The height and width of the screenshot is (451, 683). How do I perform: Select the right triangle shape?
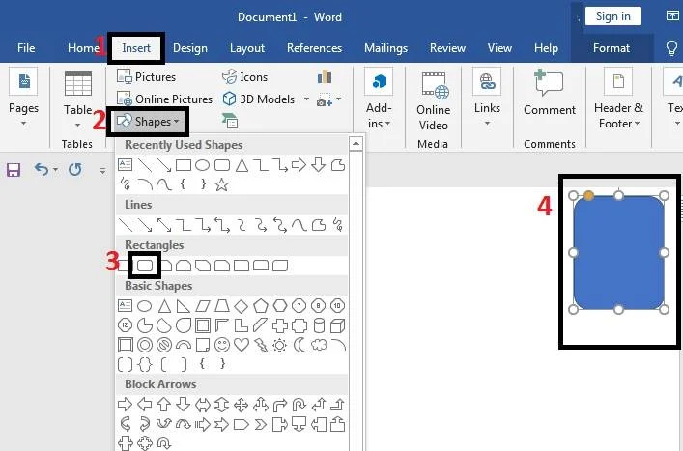pos(183,306)
